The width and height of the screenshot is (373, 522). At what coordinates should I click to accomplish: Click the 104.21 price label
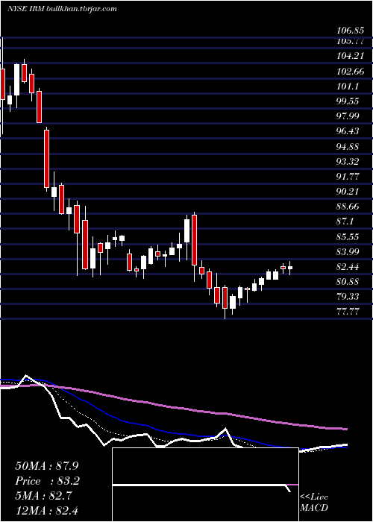(x=350, y=56)
